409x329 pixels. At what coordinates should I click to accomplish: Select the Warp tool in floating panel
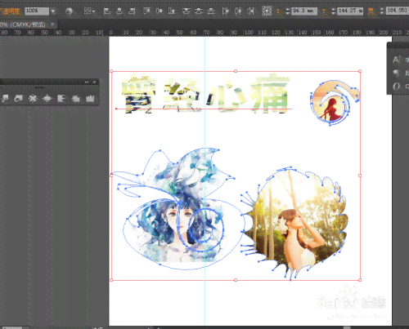[5, 98]
